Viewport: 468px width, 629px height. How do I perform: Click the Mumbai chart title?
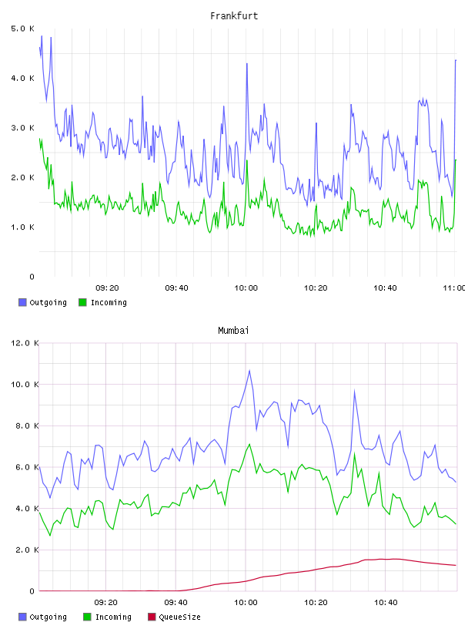click(233, 331)
